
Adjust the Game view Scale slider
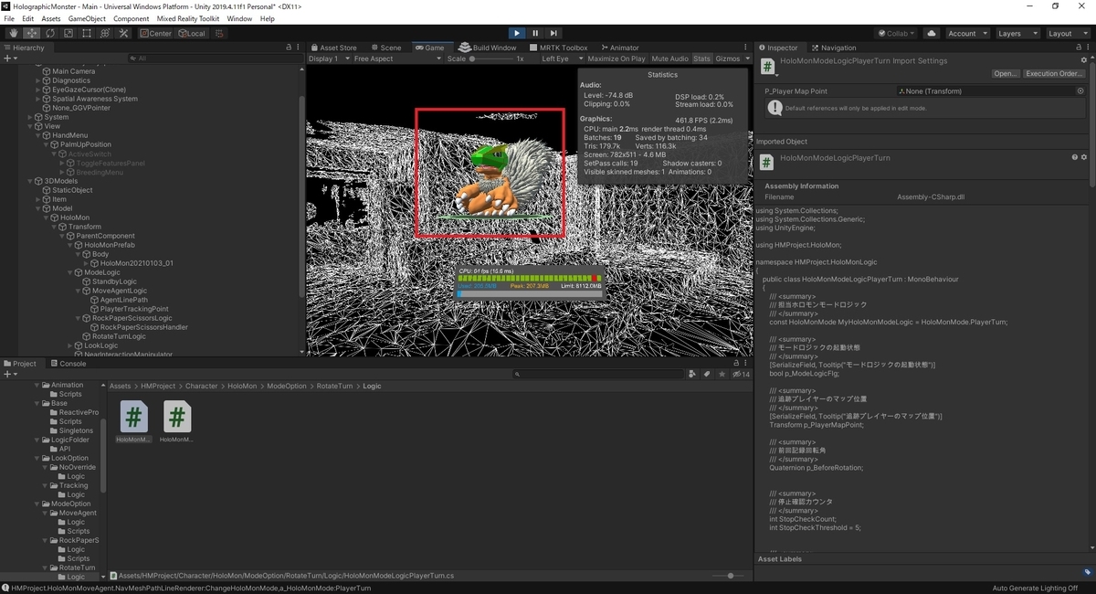pyautogui.click(x=490, y=58)
